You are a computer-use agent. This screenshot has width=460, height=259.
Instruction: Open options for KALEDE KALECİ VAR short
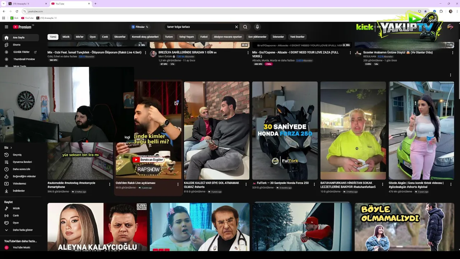(x=246, y=184)
